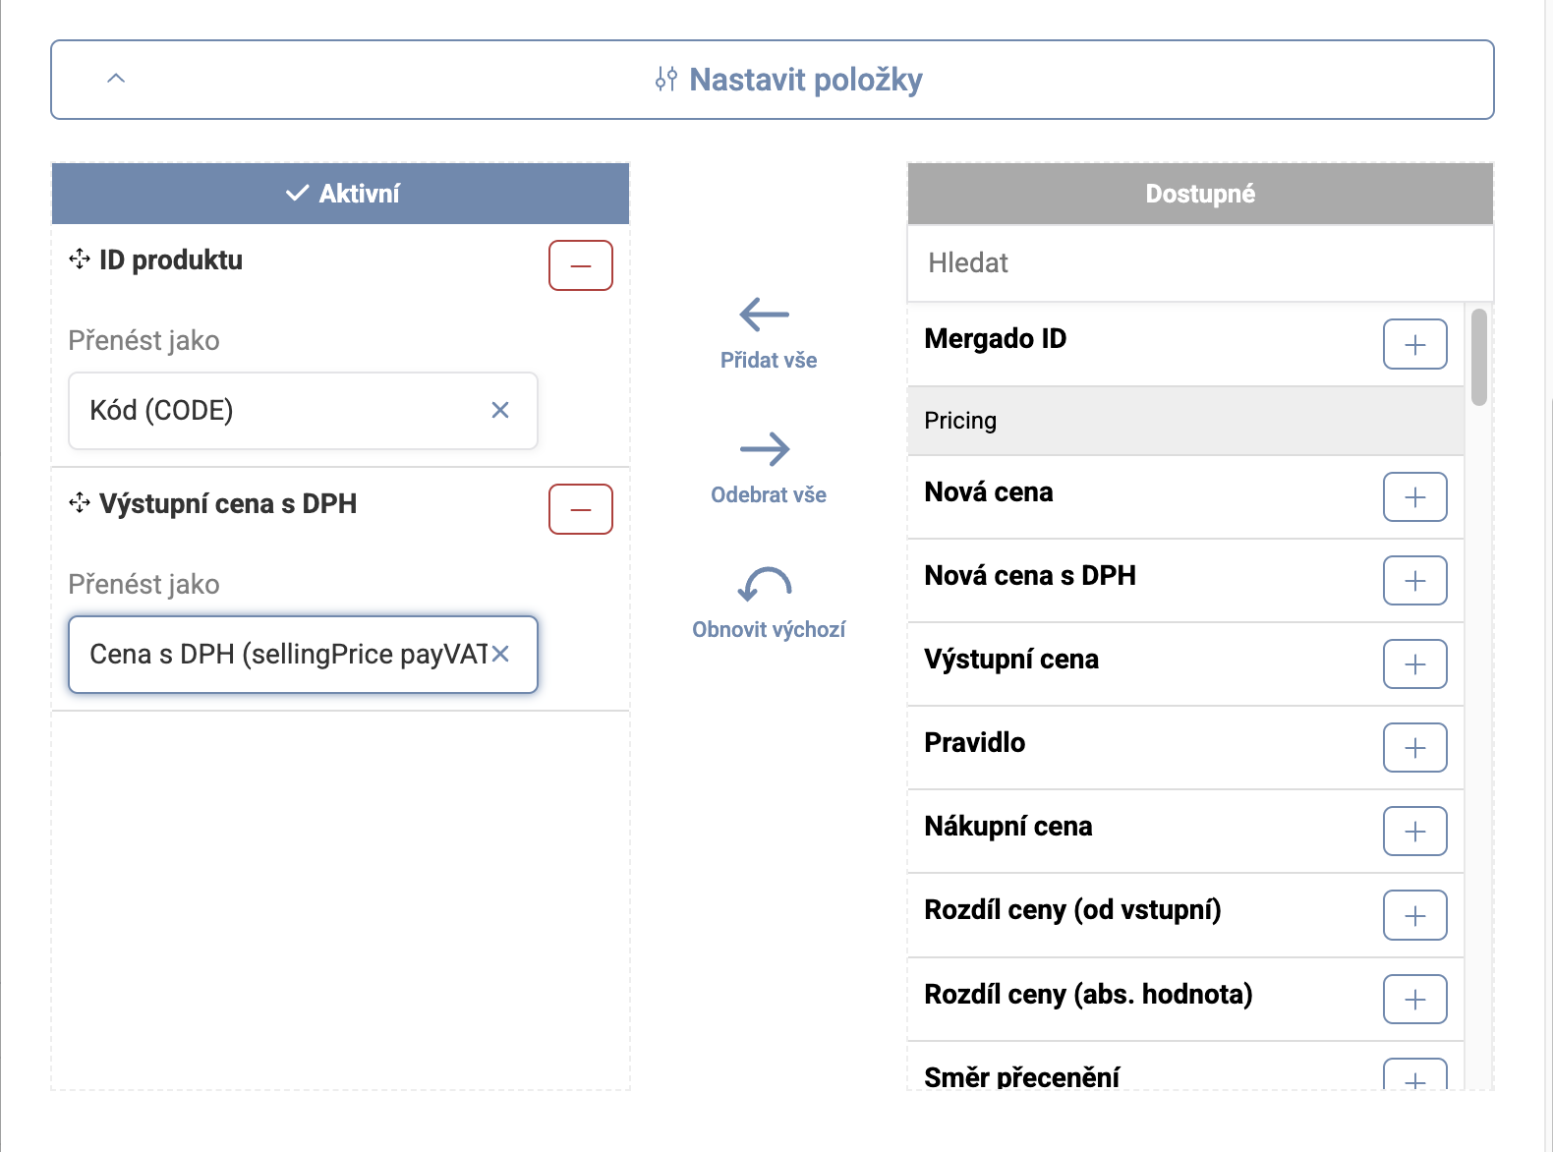Viewport: 1553px width, 1152px height.
Task: Click the available list scrollbar
Action: [x=1478, y=357]
